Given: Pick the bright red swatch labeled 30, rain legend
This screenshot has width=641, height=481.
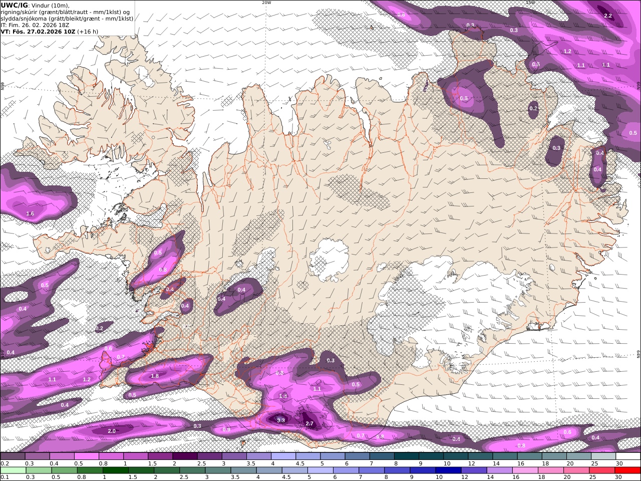Looking at the screenshot, I should [627, 470].
